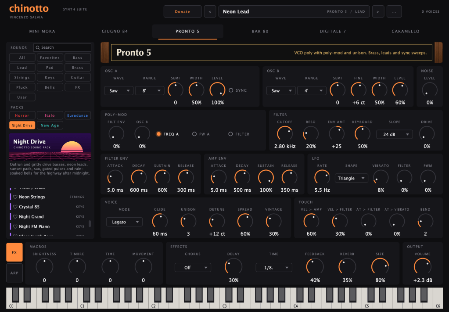Toggle the FX panel button

14,252
